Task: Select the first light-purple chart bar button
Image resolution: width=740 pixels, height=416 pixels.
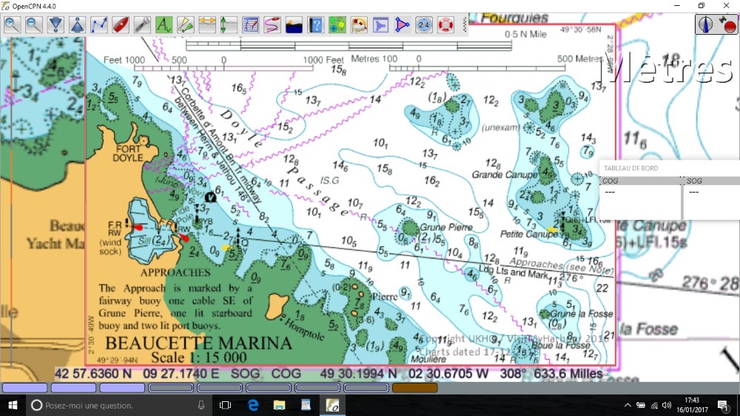Action: (x=25, y=388)
